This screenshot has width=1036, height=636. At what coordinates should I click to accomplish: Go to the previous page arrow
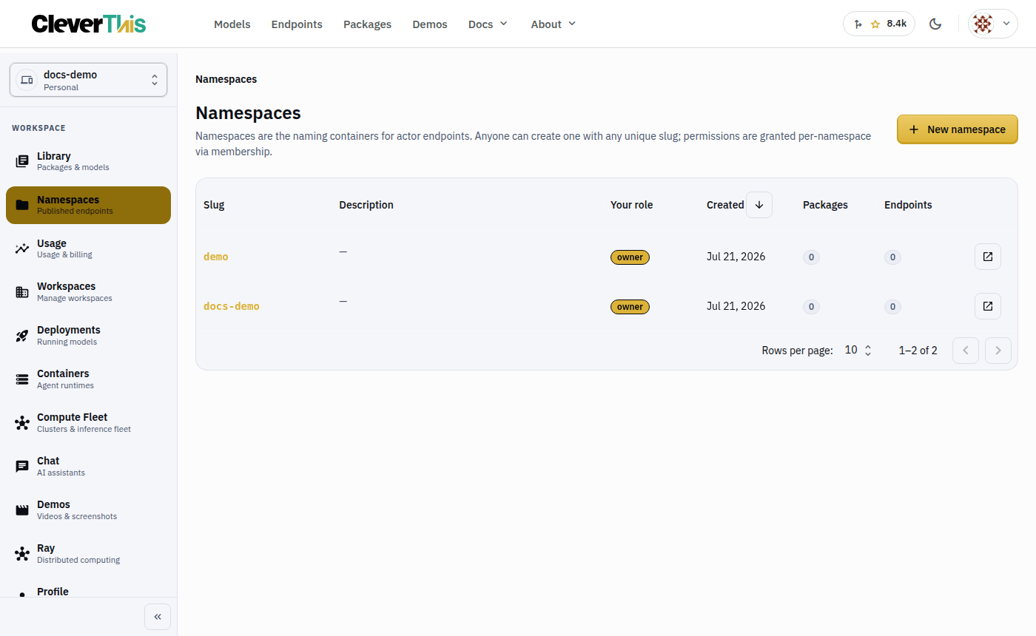[966, 351]
